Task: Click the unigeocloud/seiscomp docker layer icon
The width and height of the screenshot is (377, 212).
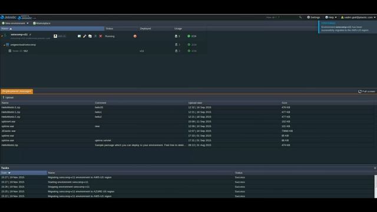Action: click(8, 45)
